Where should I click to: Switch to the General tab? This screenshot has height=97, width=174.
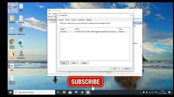click(61, 20)
